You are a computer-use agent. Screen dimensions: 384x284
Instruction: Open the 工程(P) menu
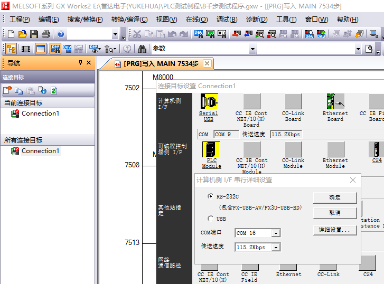[20, 20]
